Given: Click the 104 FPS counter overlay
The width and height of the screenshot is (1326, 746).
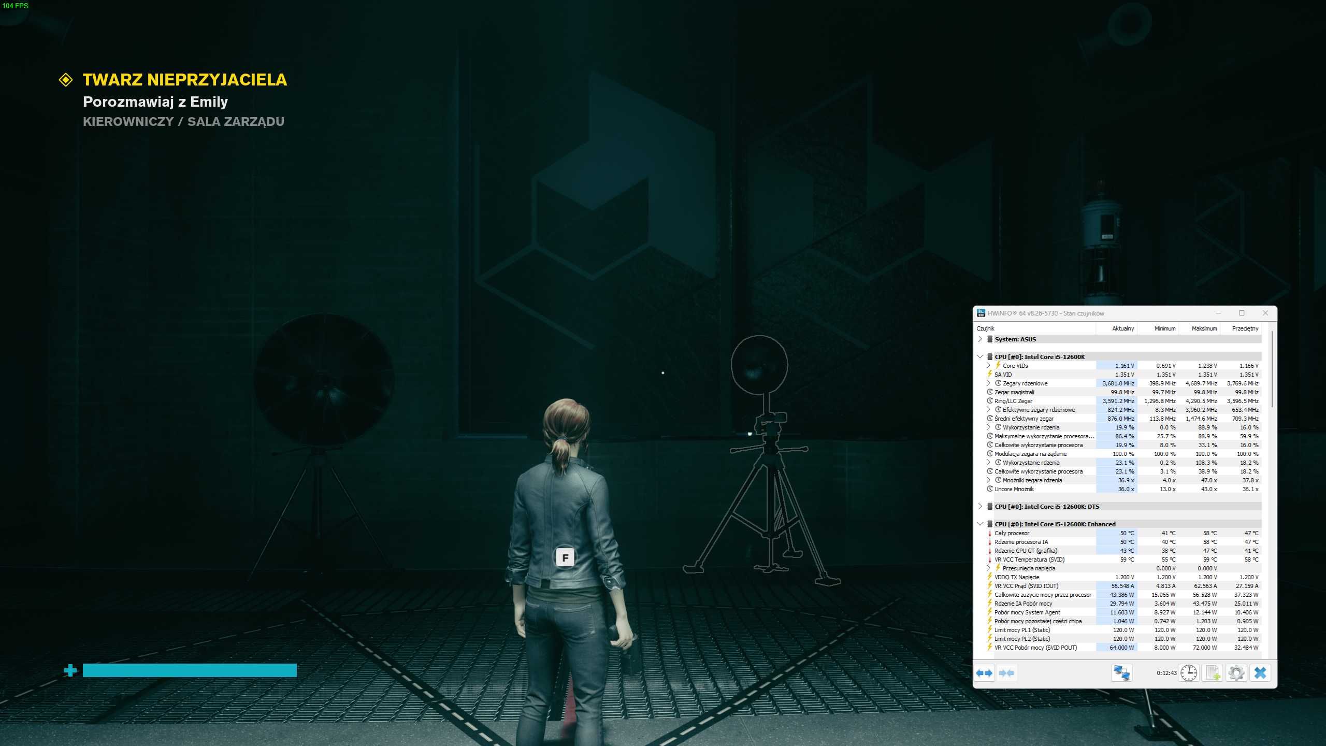Looking at the screenshot, I should [15, 6].
